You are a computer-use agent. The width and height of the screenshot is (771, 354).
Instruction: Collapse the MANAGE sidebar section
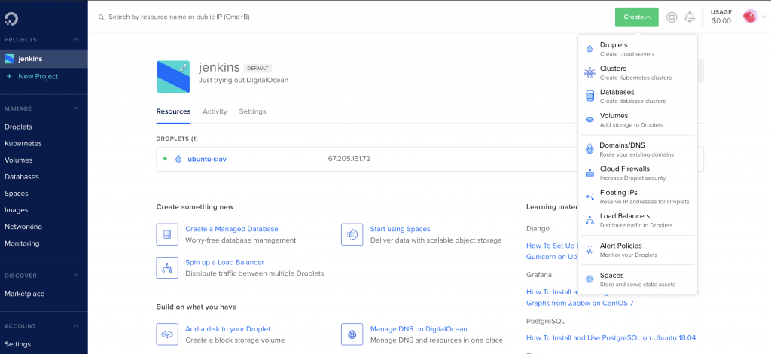point(76,108)
